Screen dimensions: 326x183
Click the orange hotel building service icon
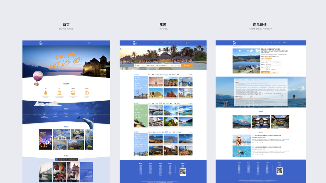tap(59, 92)
